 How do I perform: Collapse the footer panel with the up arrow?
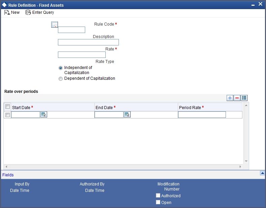pyautogui.click(x=262, y=173)
